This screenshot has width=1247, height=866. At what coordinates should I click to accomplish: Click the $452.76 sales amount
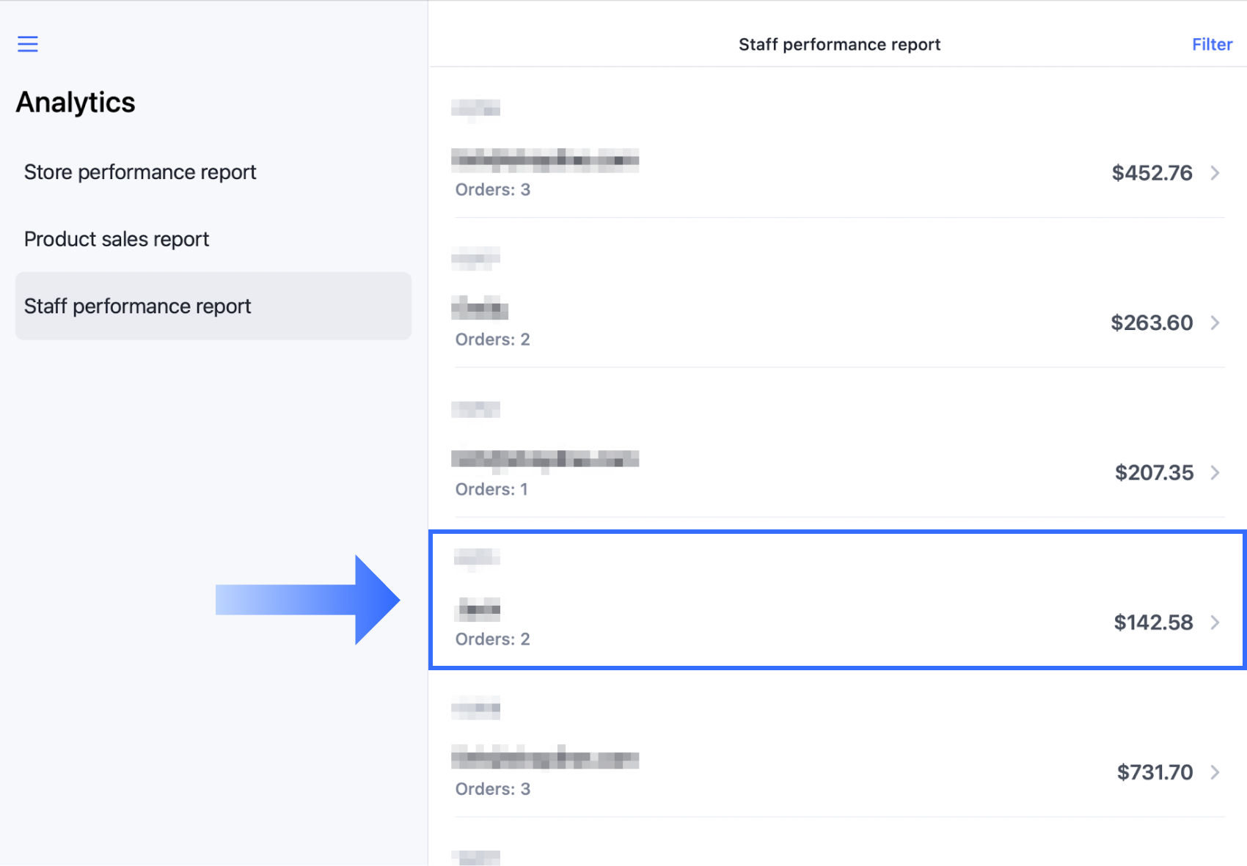(x=1152, y=173)
